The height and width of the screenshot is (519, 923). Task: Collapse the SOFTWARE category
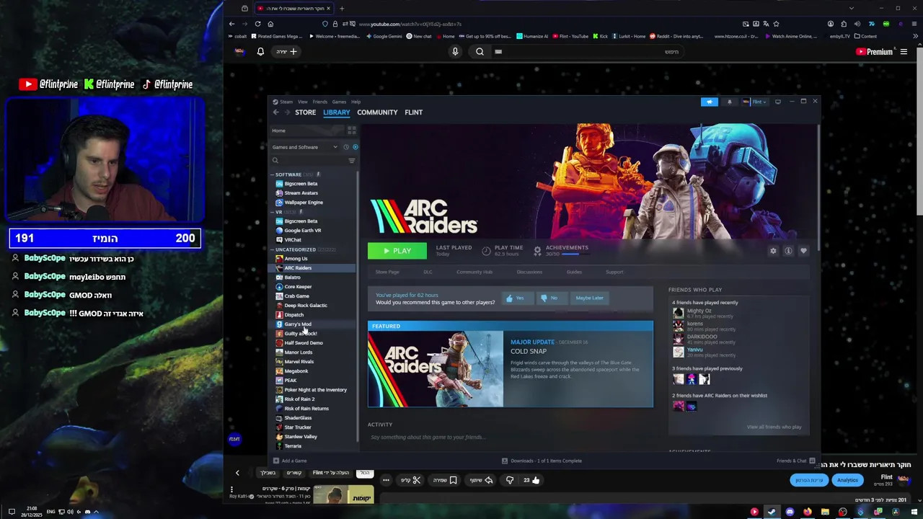click(273, 174)
